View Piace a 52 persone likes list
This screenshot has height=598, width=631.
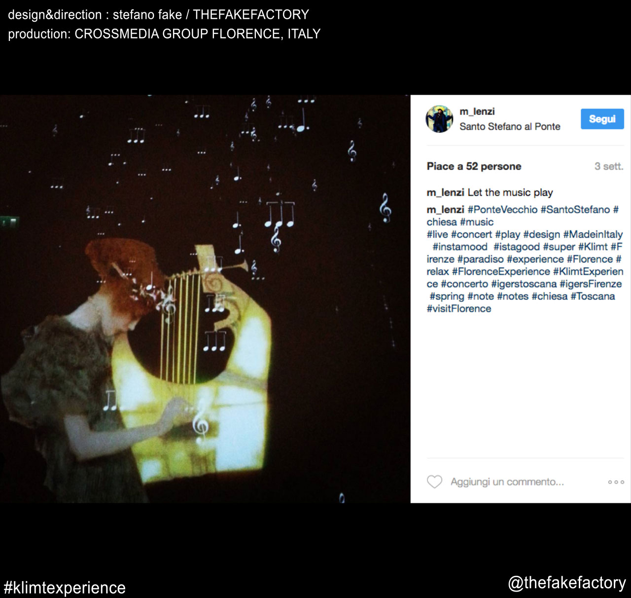point(474,166)
